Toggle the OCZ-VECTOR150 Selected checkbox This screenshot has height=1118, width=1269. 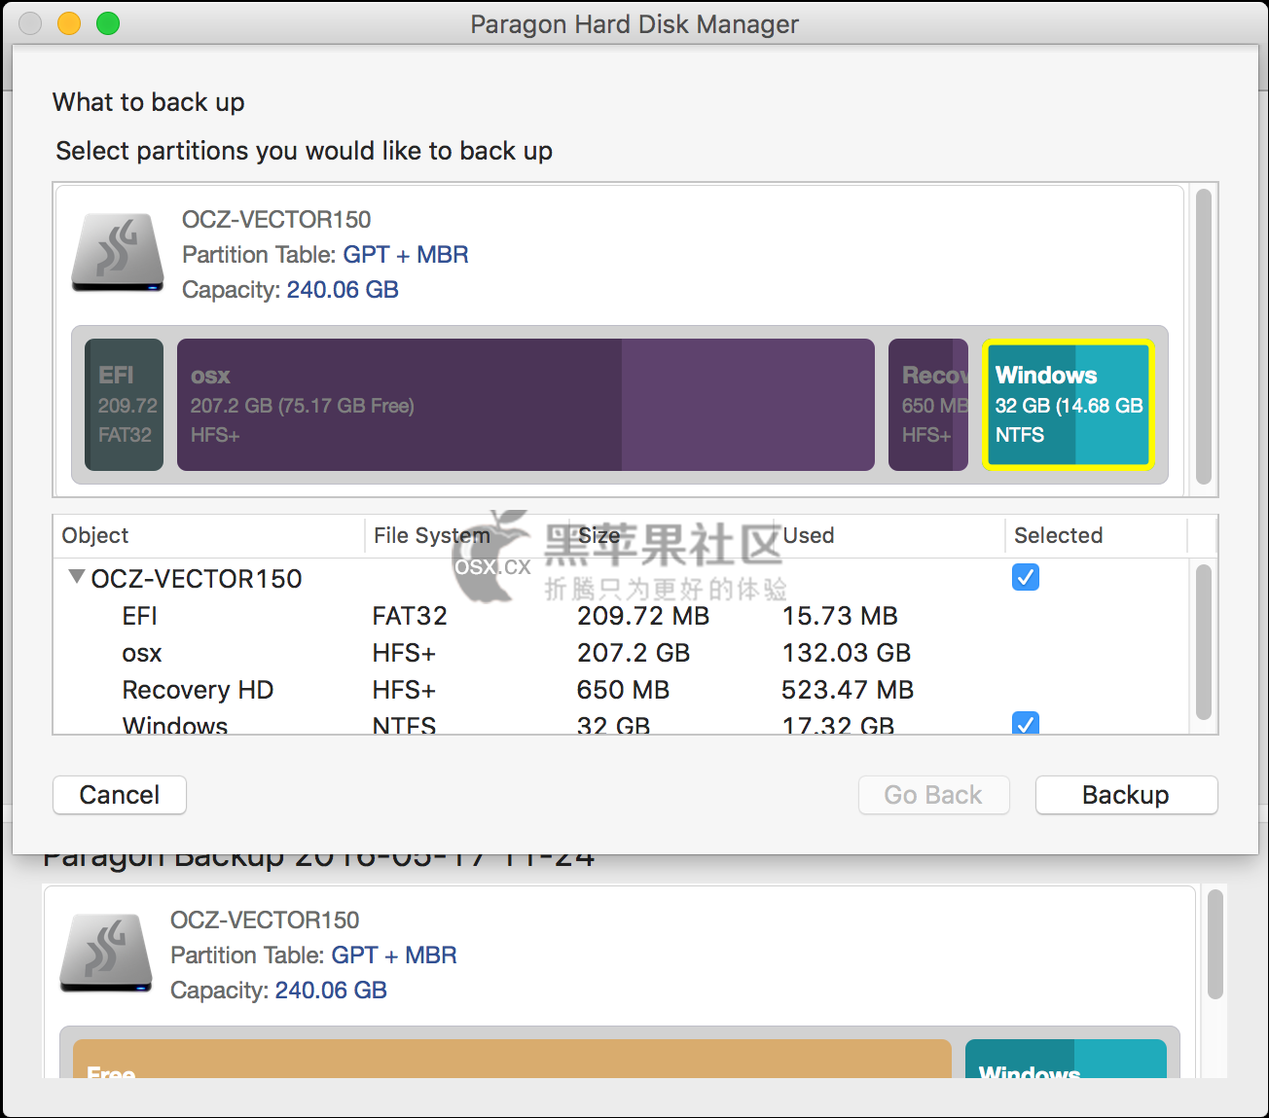coord(1026,577)
